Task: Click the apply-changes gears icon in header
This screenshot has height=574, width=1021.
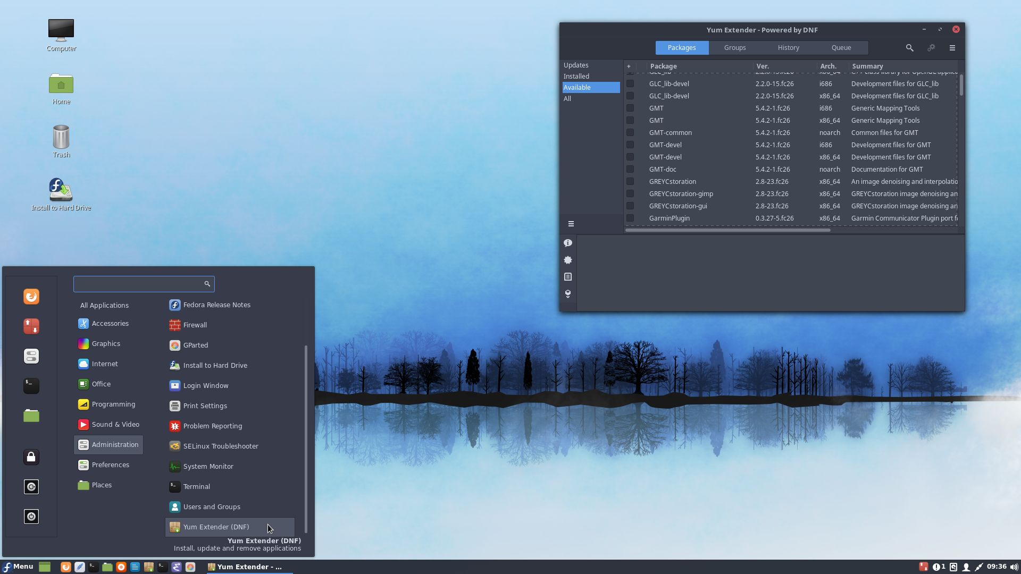Action: click(931, 48)
